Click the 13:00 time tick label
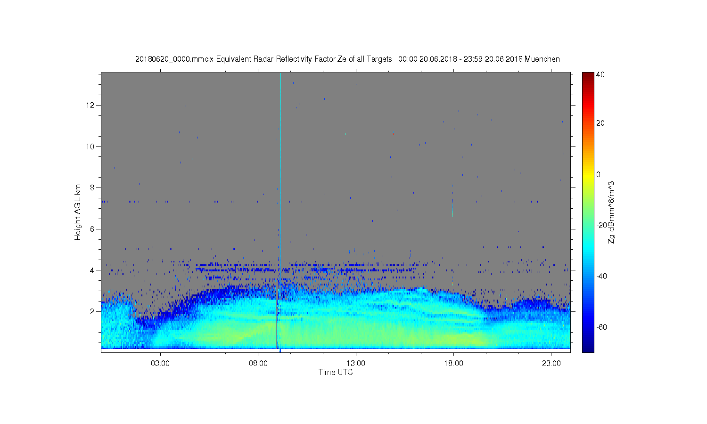The width and height of the screenshot is (707, 424). point(356,363)
